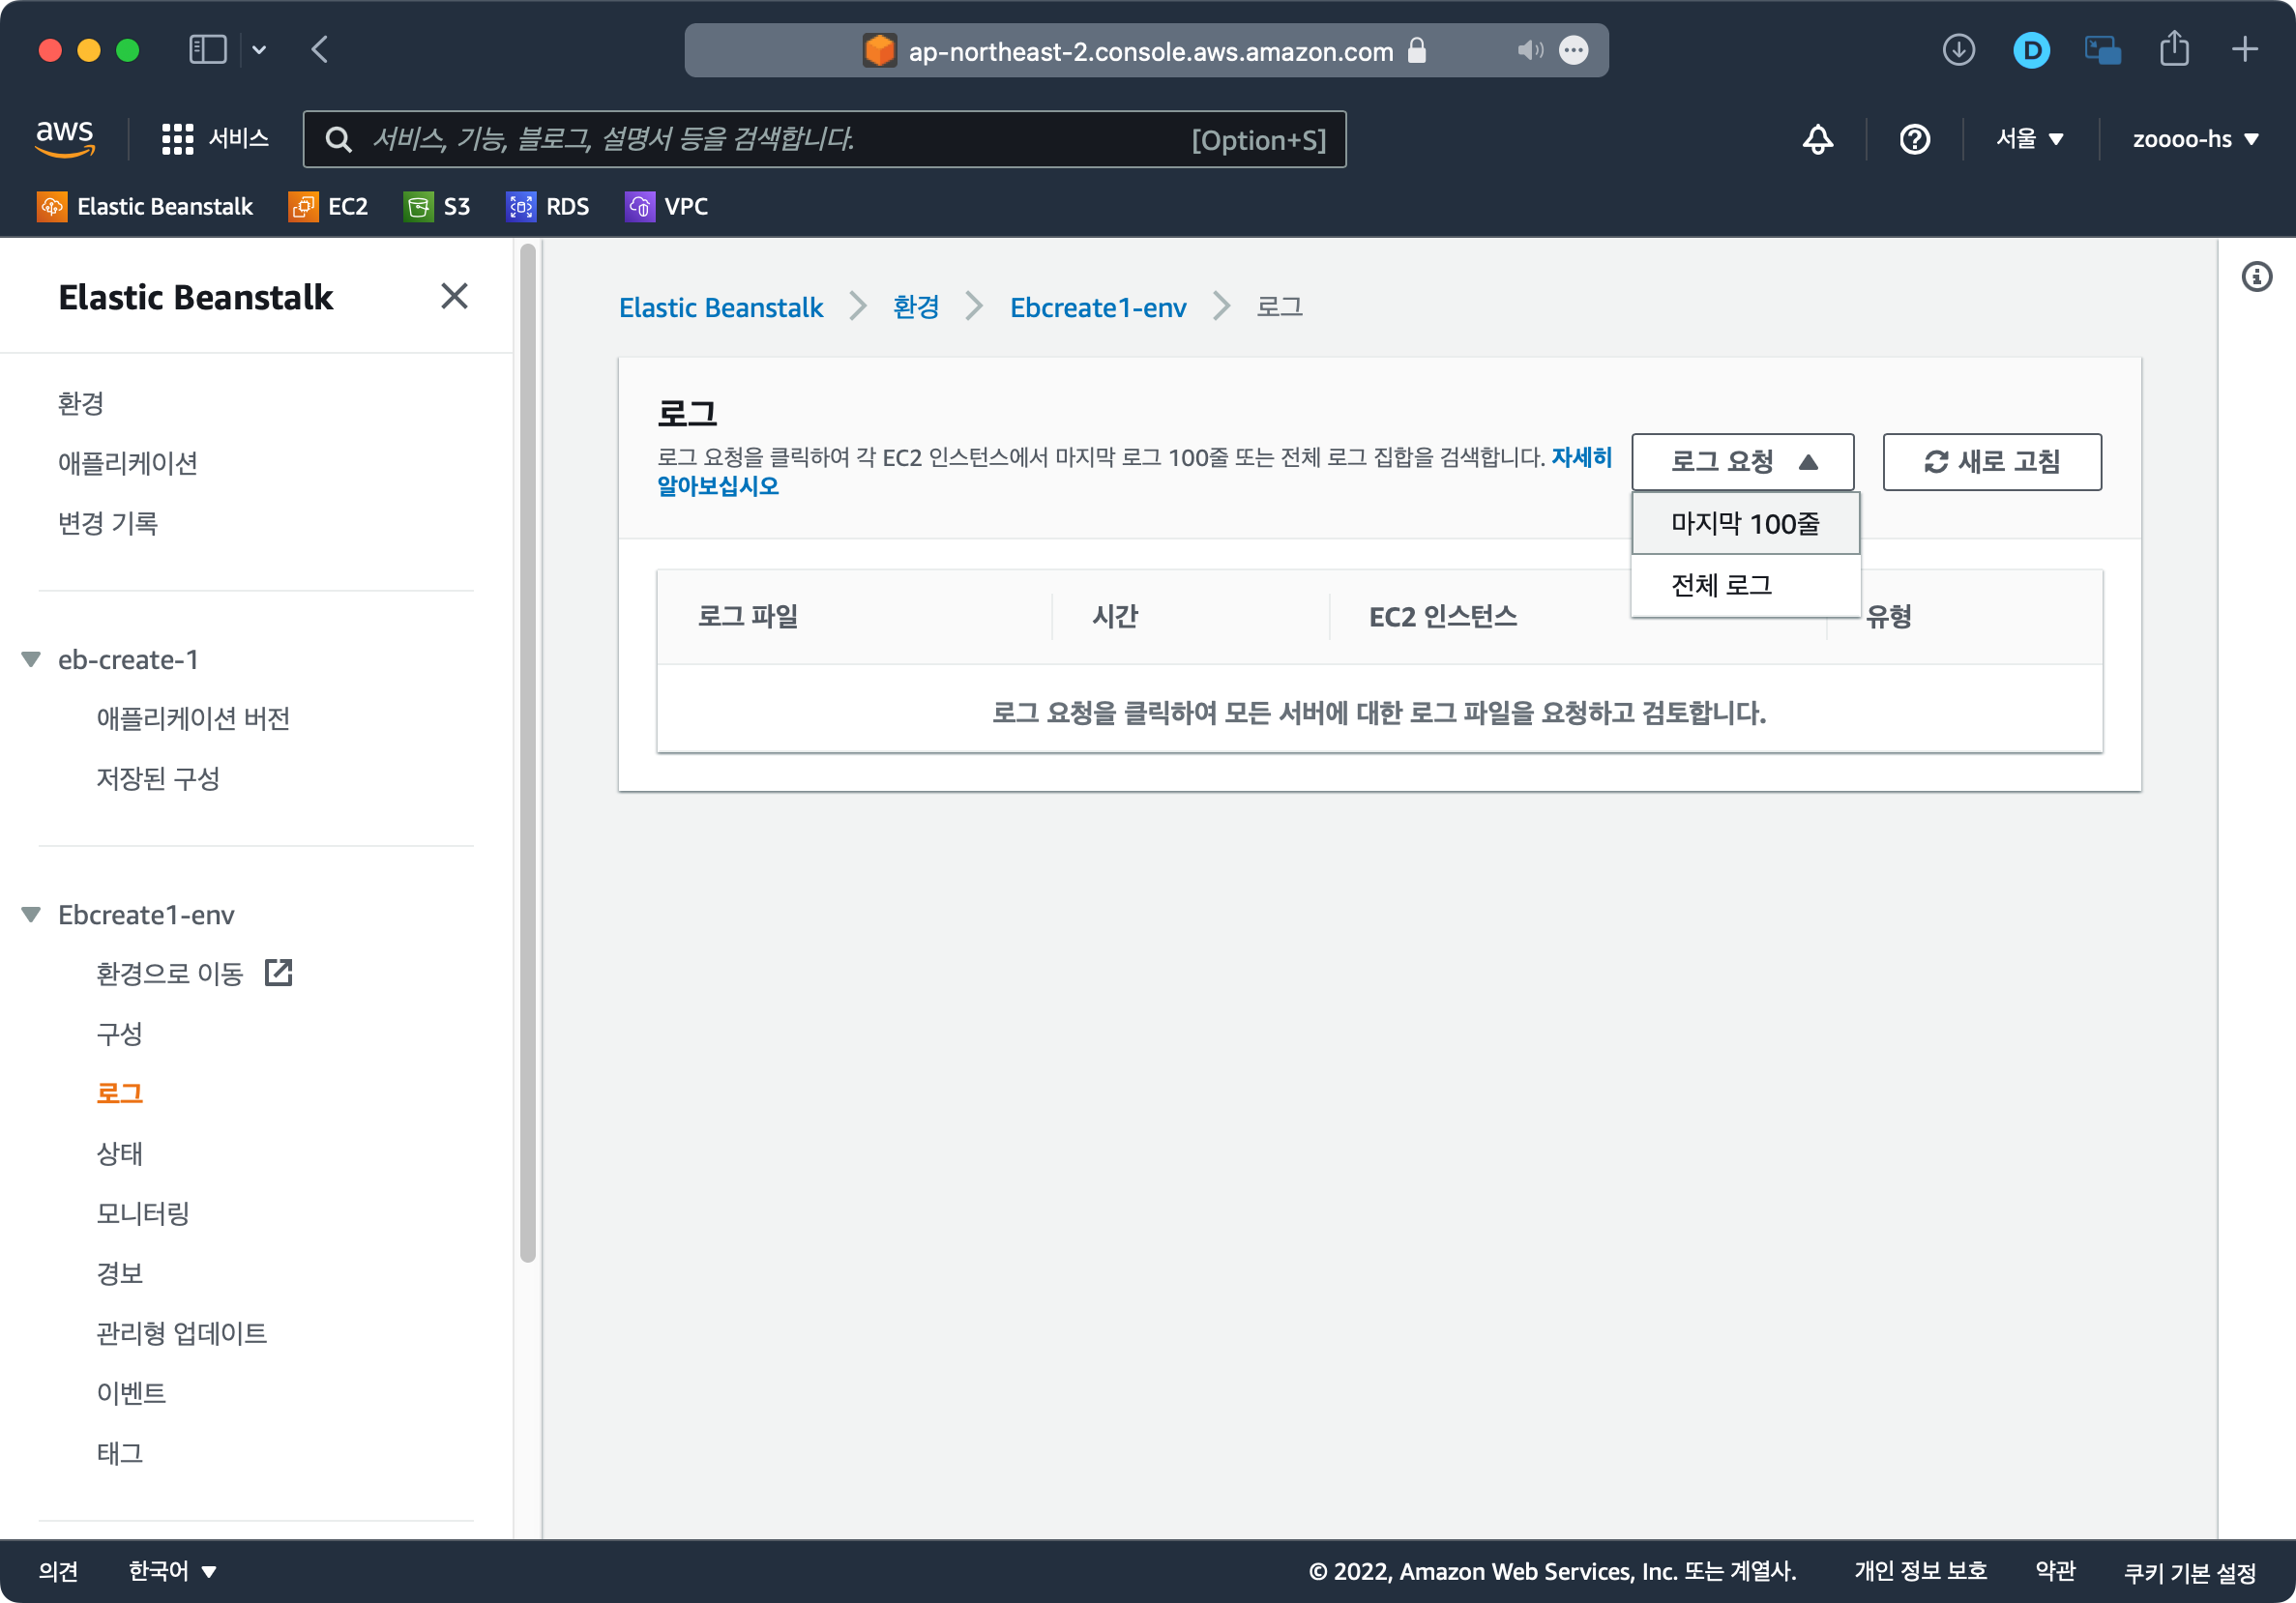Image resolution: width=2296 pixels, height=1603 pixels.
Task: Follow the 자세히 알아보십시오 link
Action: click(1581, 457)
